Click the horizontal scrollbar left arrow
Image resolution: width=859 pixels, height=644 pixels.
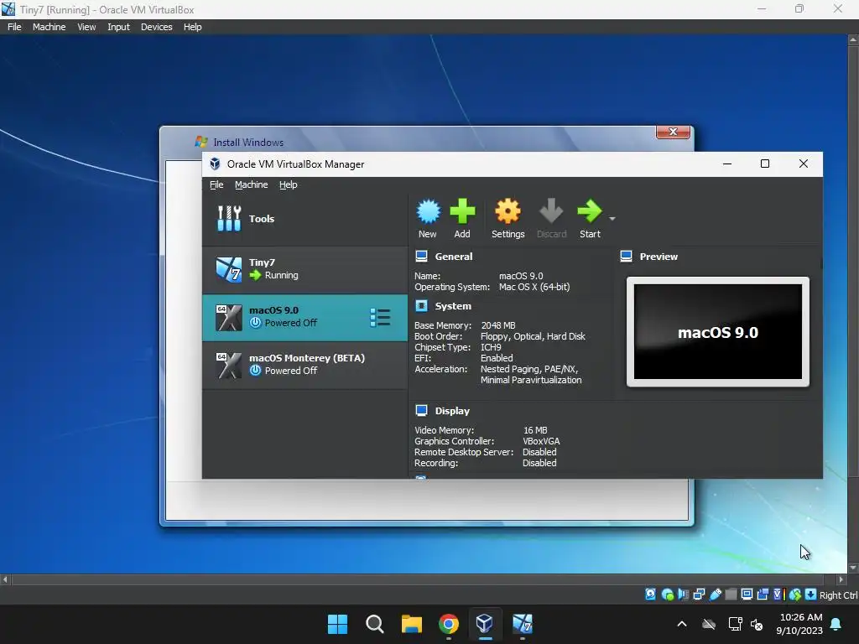(5, 579)
